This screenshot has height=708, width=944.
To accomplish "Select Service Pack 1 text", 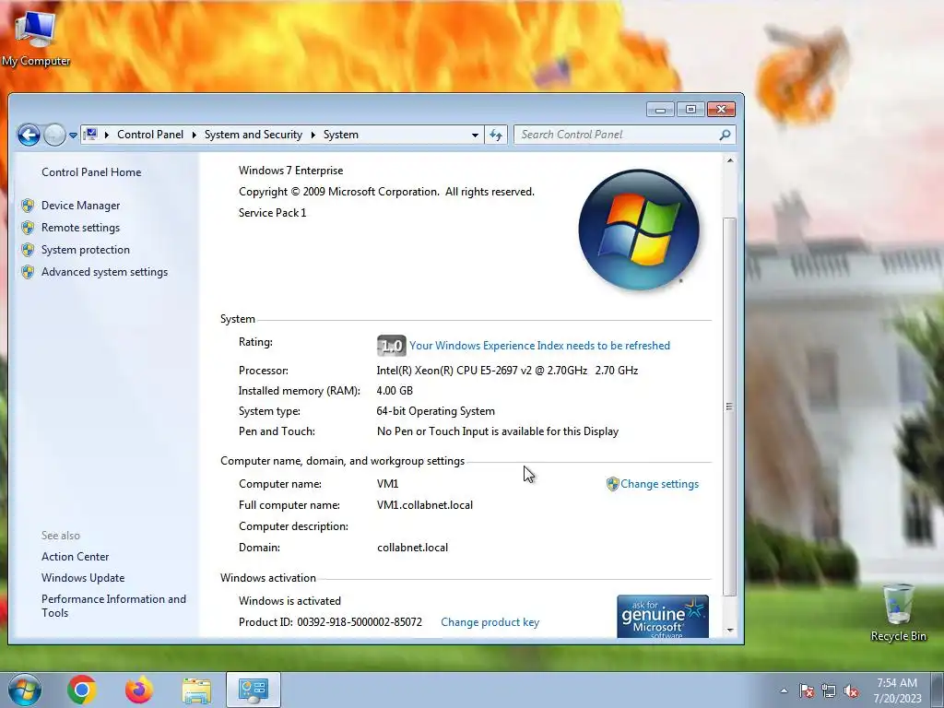I will coord(272,213).
